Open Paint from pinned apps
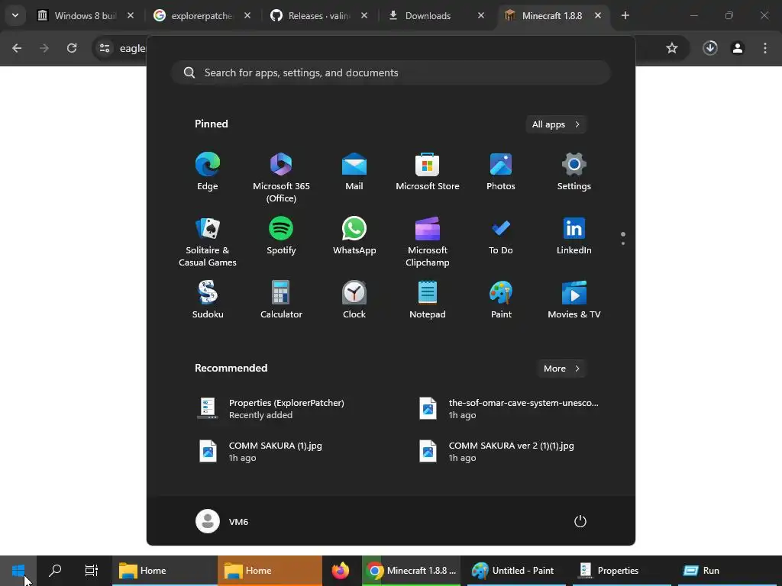782x586 pixels. click(501, 299)
